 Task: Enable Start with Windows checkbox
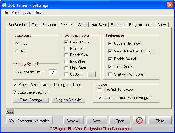(110, 74)
